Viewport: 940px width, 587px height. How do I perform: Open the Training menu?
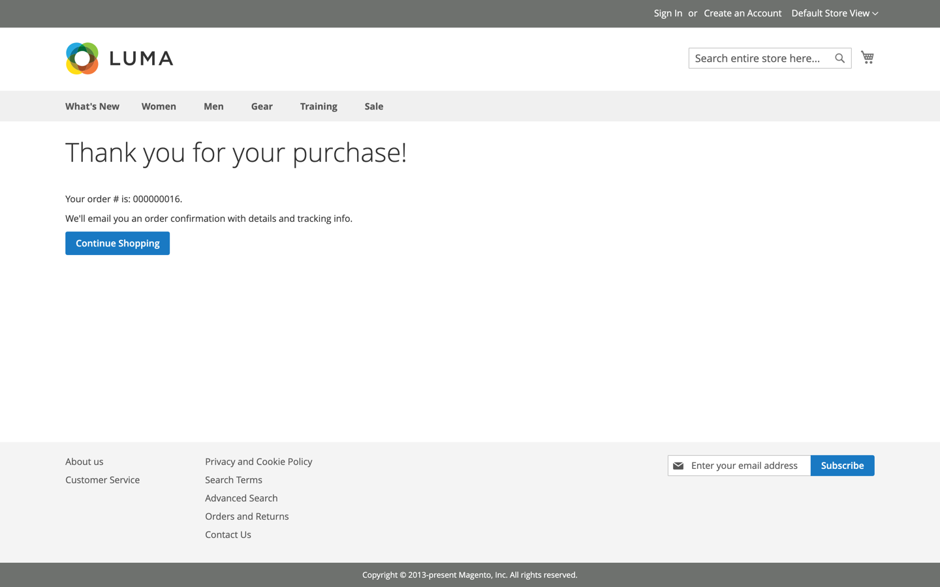319,106
